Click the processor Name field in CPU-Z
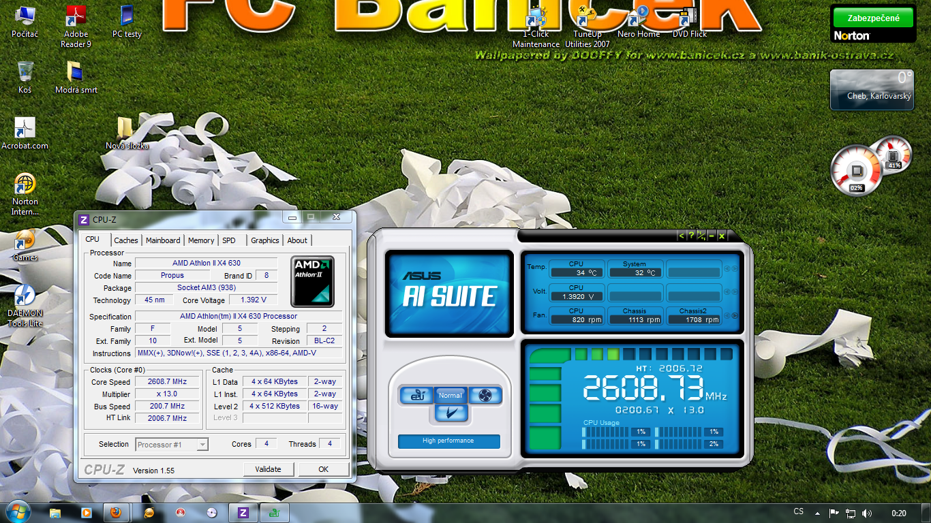931x523 pixels. (207, 263)
